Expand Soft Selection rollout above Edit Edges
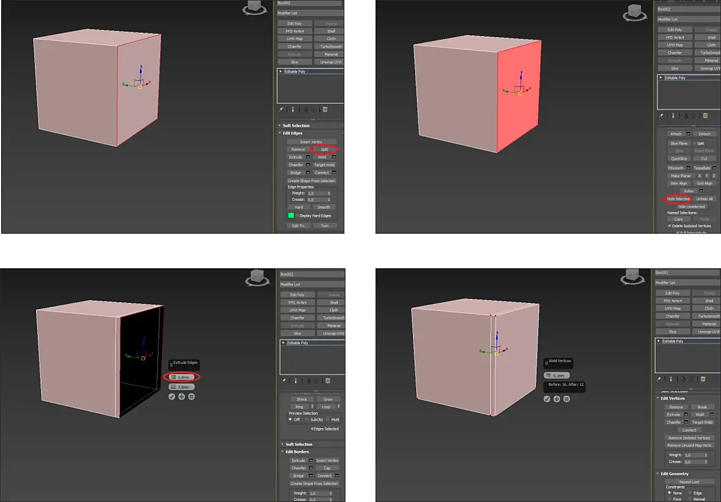The height and width of the screenshot is (502, 721). (x=280, y=126)
